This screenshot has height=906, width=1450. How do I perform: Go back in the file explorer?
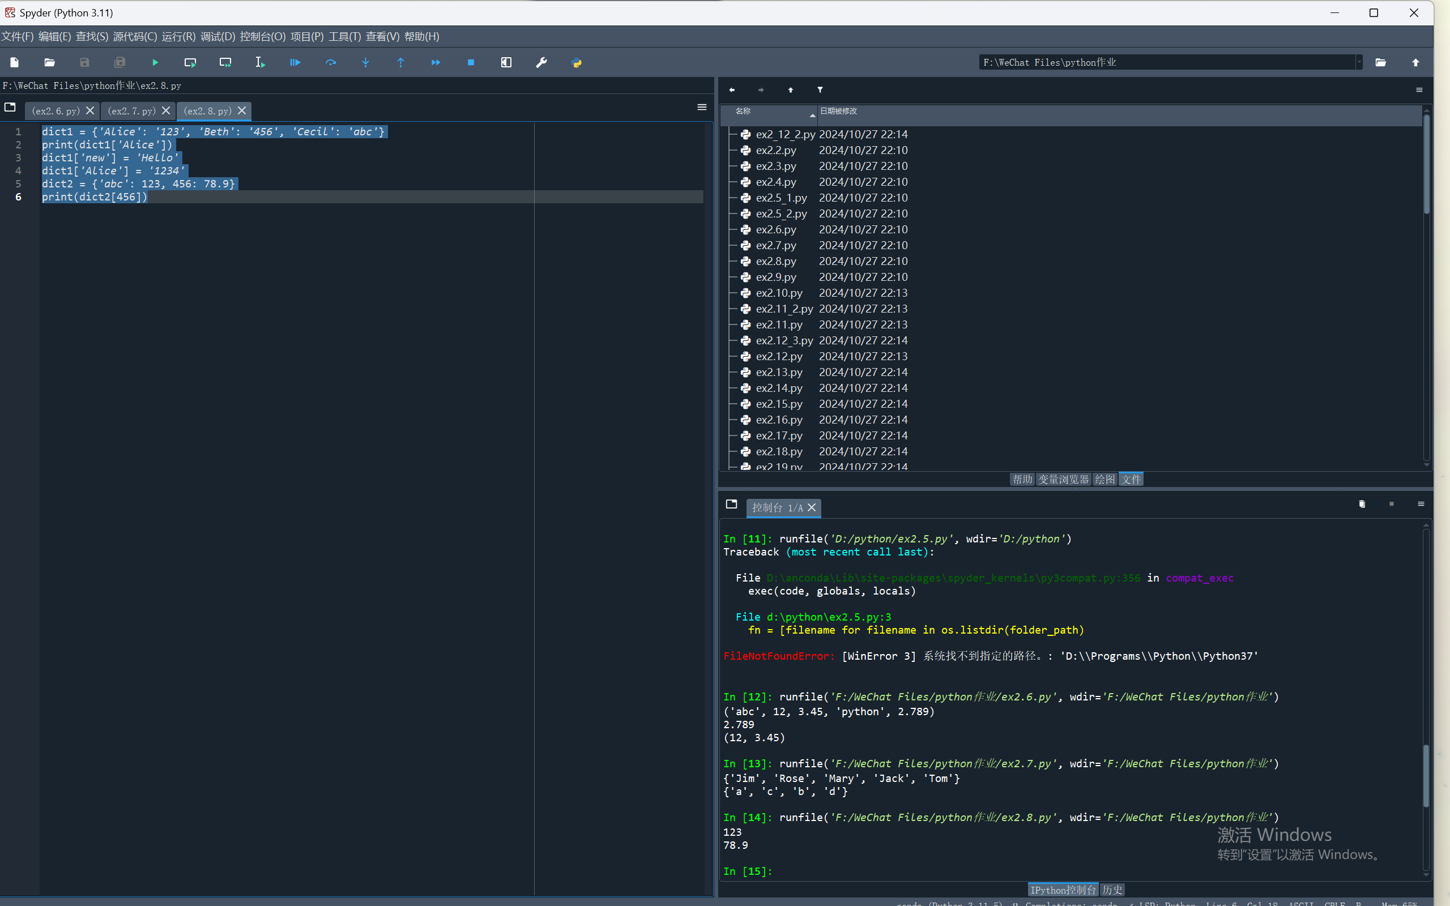(732, 90)
